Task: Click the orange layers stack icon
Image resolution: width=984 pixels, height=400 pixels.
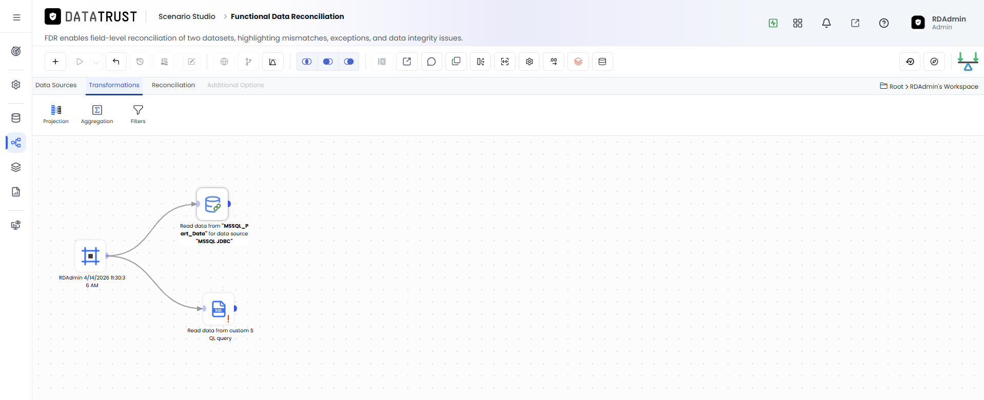Action: pos(578,62)
